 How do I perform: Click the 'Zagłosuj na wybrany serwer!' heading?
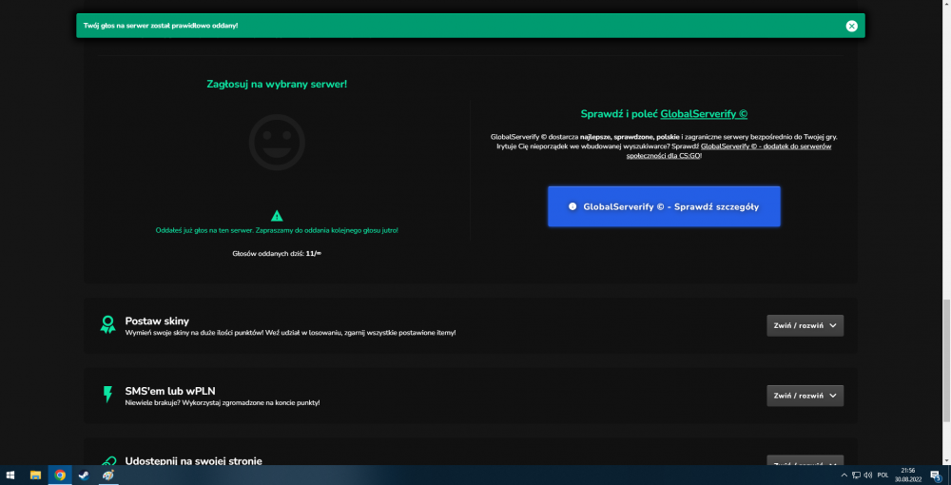click(277, 84)
